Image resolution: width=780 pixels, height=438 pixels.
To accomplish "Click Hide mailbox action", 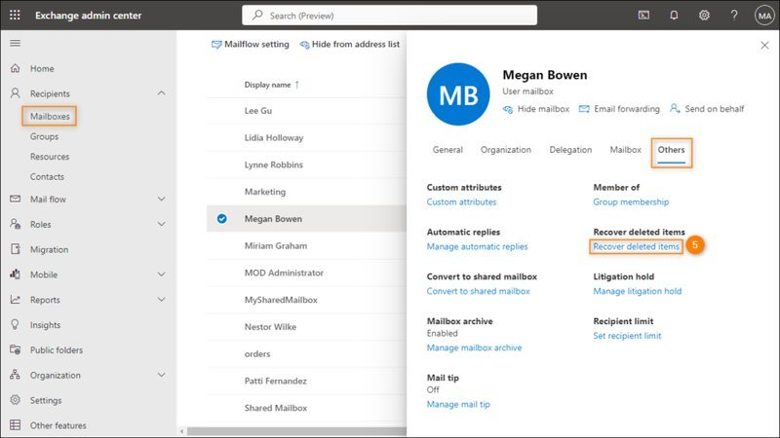I will tap(535, 109).
